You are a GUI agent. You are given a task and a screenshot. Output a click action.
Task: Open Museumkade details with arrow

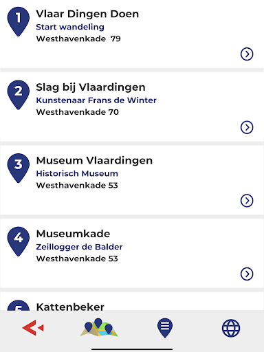[247, 274]
